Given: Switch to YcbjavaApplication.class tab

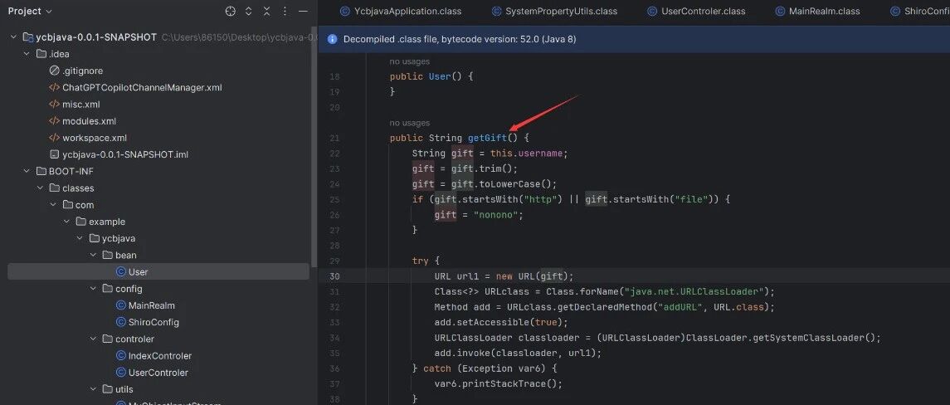Looking at the screenshot, I should (401, 11).
